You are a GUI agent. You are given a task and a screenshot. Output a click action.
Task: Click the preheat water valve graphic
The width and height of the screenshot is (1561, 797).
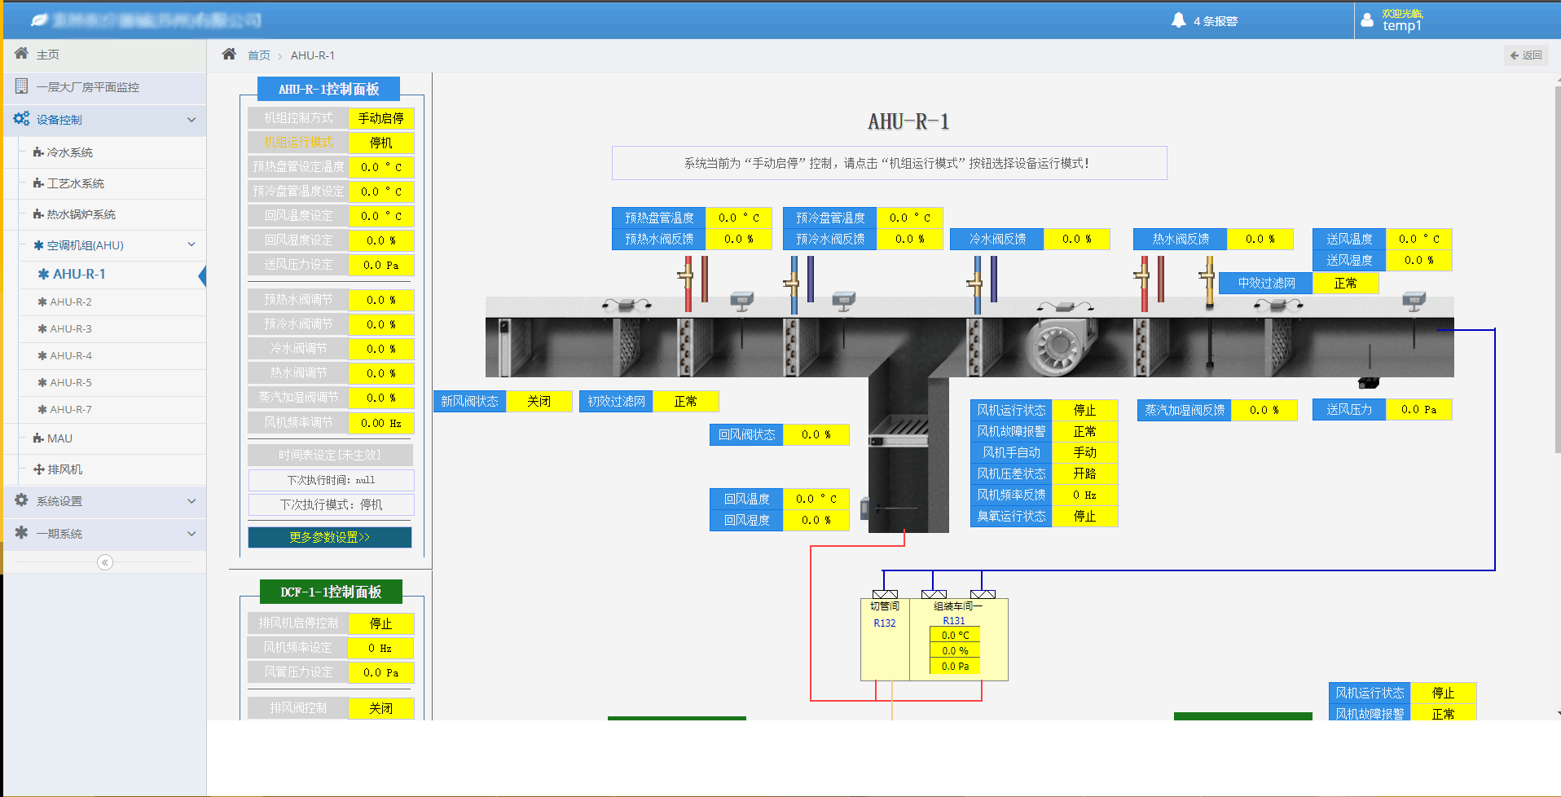687,284
